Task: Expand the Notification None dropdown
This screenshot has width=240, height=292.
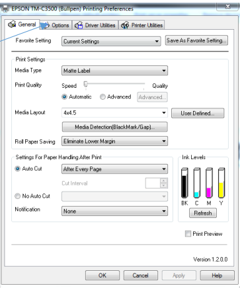Action: [x=114, y=211]
